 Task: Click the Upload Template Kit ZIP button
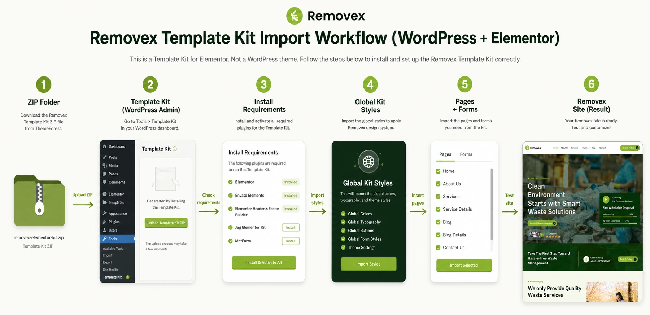pyautogui.click(x=166, y=223)
